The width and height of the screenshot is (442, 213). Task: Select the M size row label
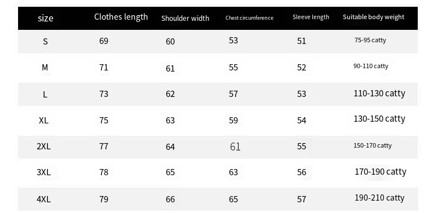tap(45, 68)
